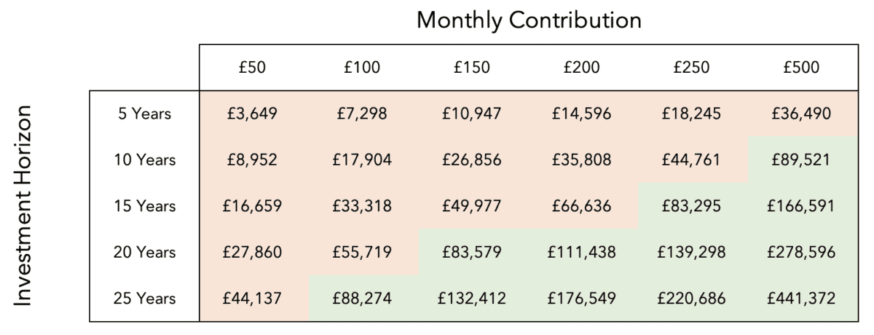Click the £50 column header

pyautogui.click(x=253, y=68)
